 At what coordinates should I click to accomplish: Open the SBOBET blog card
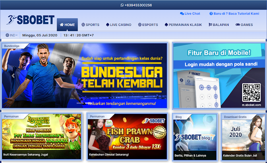point(195,137)
